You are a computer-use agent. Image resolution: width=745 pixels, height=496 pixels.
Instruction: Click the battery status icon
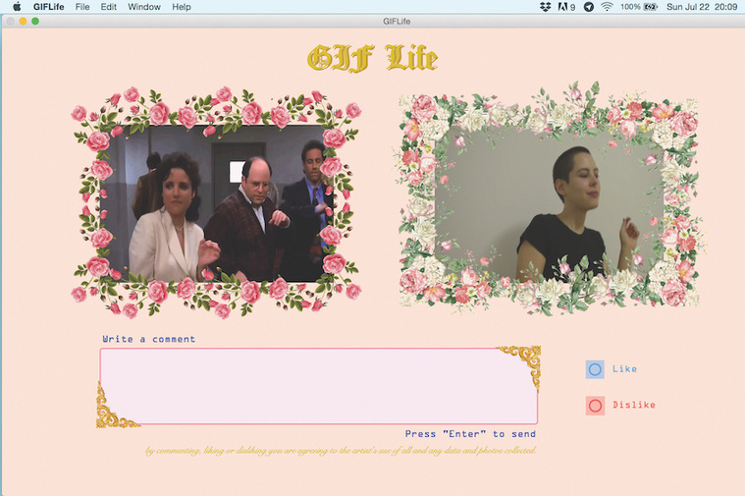click(x=650, y=7)
